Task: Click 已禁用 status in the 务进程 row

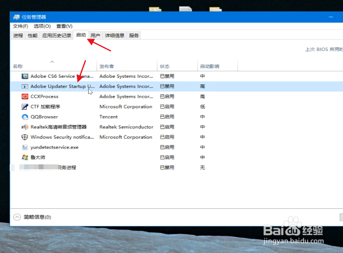Action: point(167,168)
